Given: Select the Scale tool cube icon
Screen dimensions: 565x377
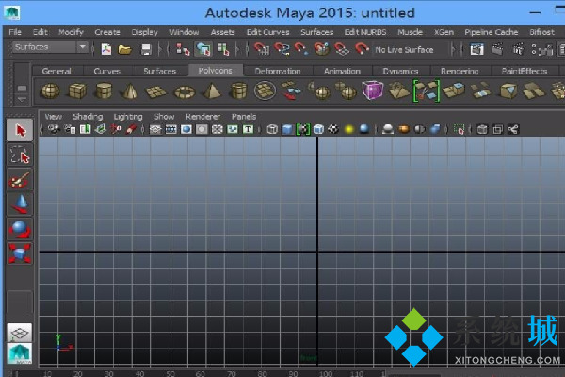Looking at the screenshot, I should pos(20,253).
